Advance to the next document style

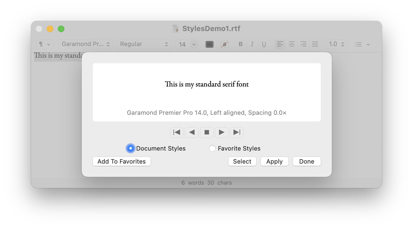(x=222, y=132)
